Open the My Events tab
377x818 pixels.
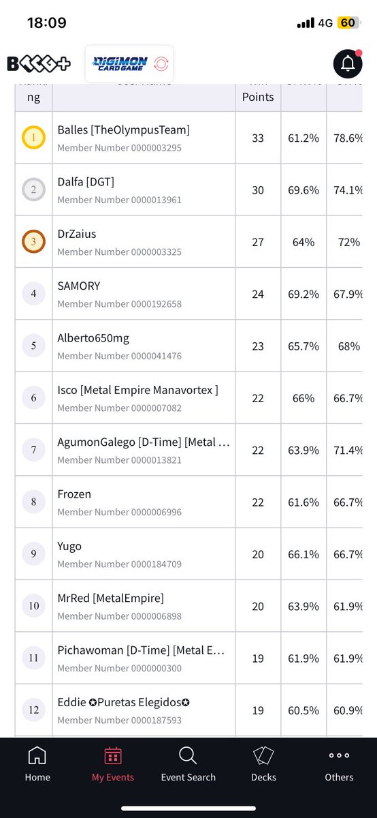pyautogui.click(x=113, y=763)
